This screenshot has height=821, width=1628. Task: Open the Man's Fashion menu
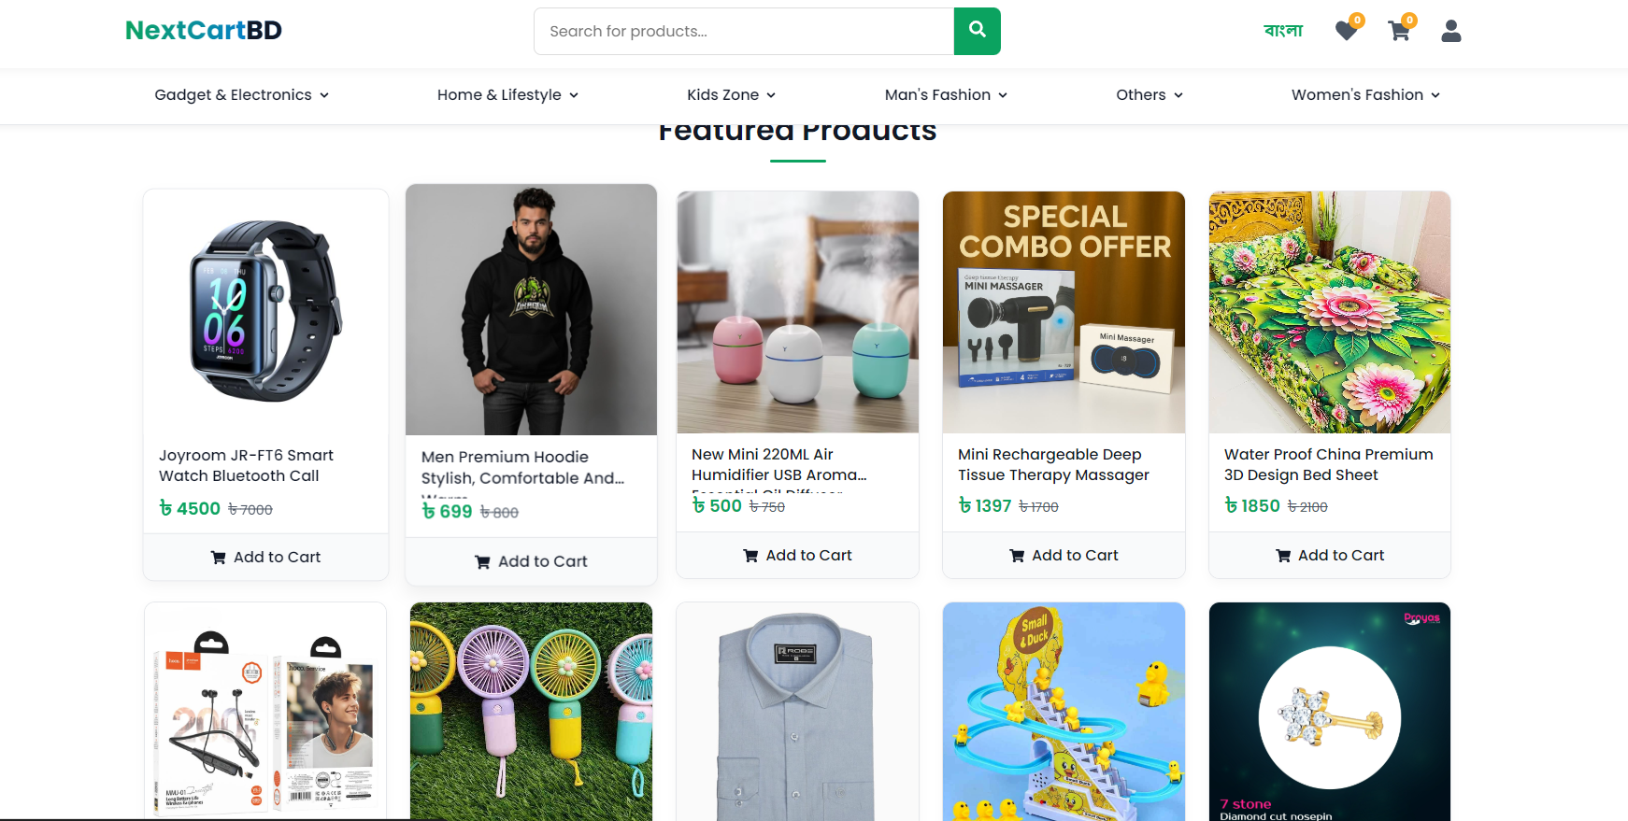pos(945,94)
